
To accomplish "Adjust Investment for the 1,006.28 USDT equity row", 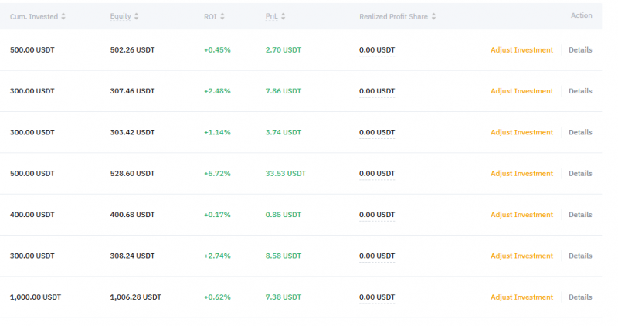I will 521,297.
